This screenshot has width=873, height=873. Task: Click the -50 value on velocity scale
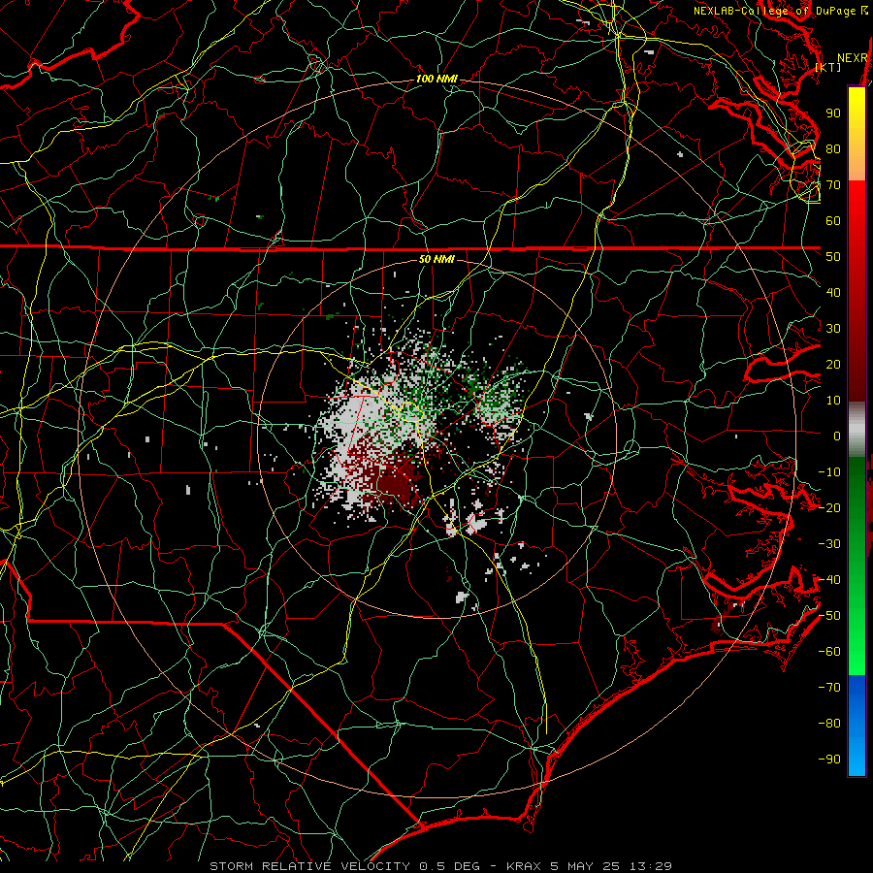coord(829,616)
